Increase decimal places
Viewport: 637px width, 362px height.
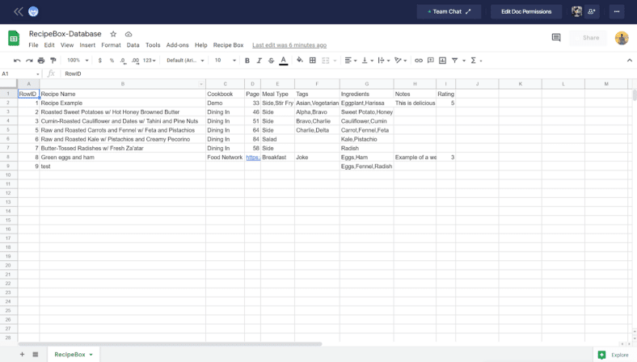(x=135, y=61)
